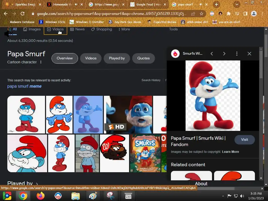Open Espectral McGee bookmark
This screenshot has height=201, width=268.
coord(162,22)
